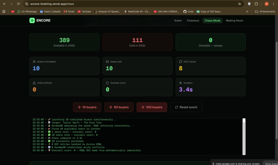Launch 10 buyers simulation

click(87, 107)
